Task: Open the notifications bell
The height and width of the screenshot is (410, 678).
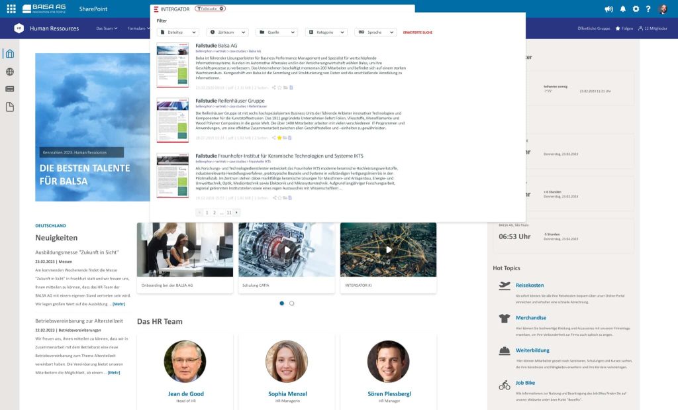Action: [622, 9]
